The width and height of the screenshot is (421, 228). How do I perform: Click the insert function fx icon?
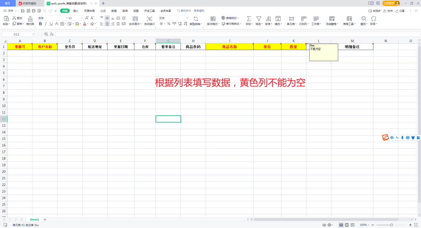52,34
